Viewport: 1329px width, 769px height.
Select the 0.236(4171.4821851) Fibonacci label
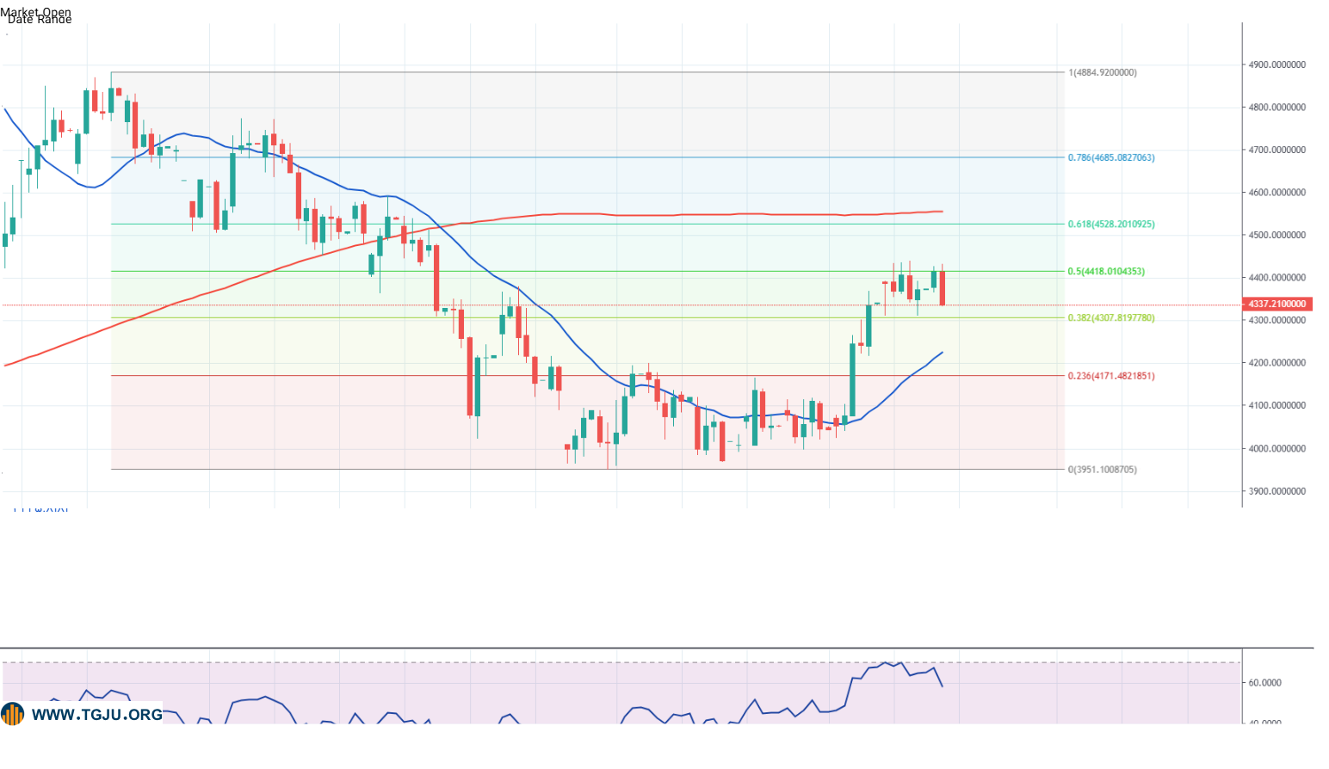pos(1111,376)
